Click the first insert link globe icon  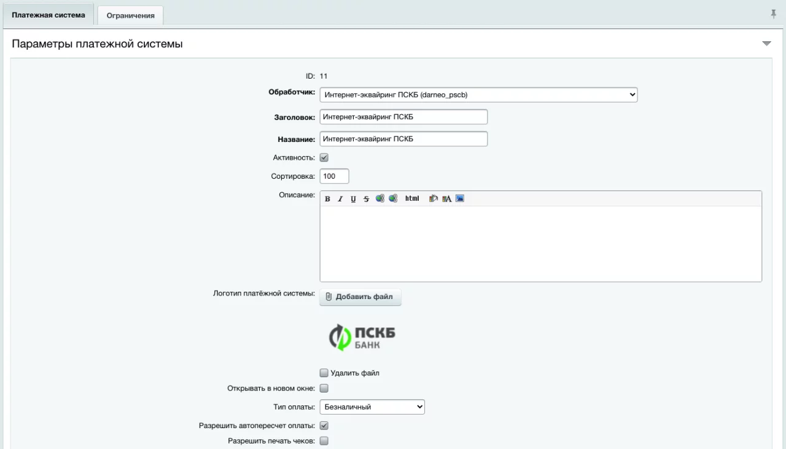379,198
